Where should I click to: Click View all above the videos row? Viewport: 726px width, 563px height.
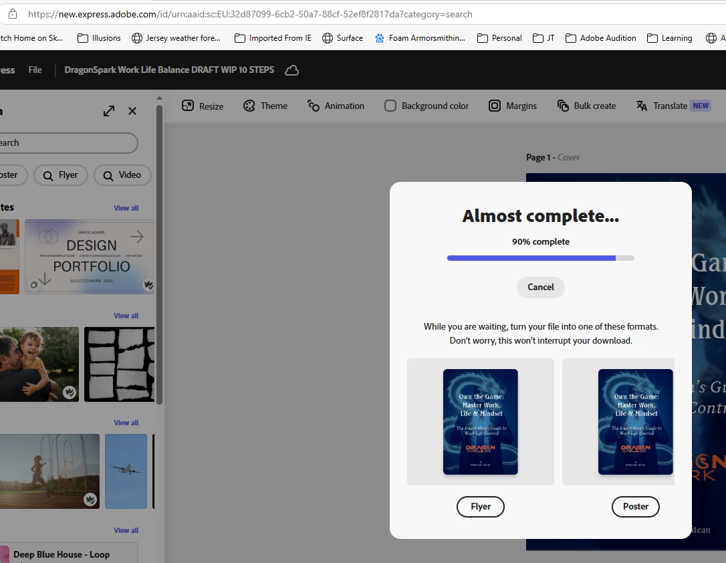tap(126, 423)
